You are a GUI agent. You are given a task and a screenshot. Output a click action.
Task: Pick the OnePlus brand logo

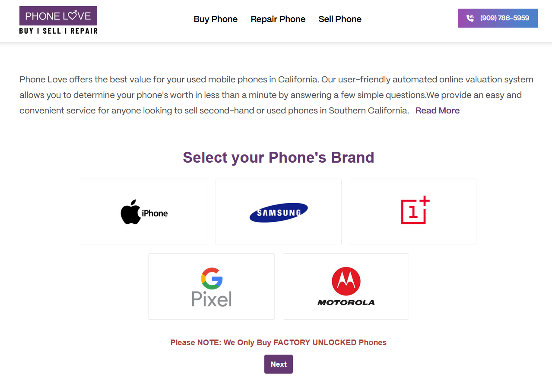pyautogui.click(x=415, y=210)
